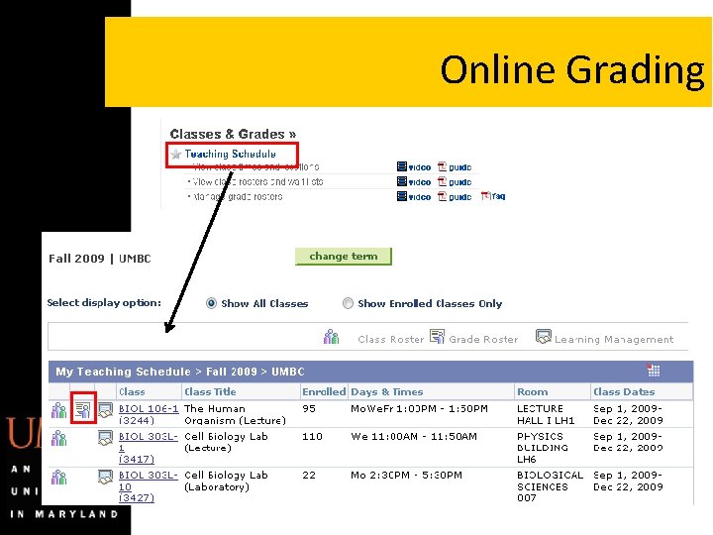Image resolution: width=713 pixels, height=535 pixels.
Task: Click the Class Title column header
Action: click(210, 391)
